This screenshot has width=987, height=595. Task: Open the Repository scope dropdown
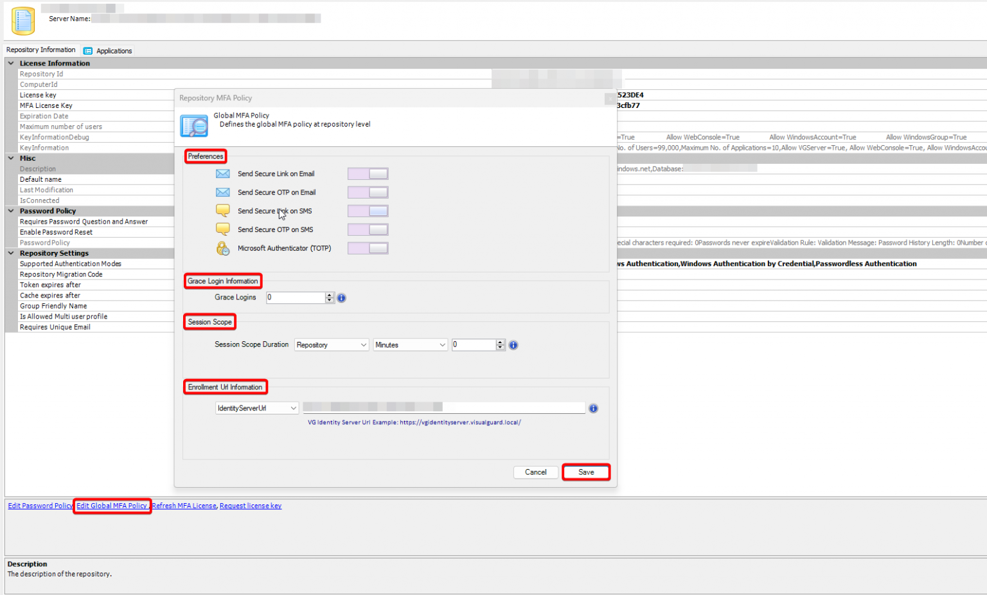(332, 345)
